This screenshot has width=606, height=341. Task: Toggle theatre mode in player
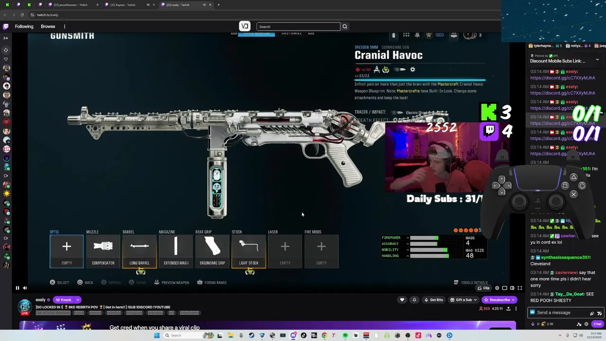(512, 288)
